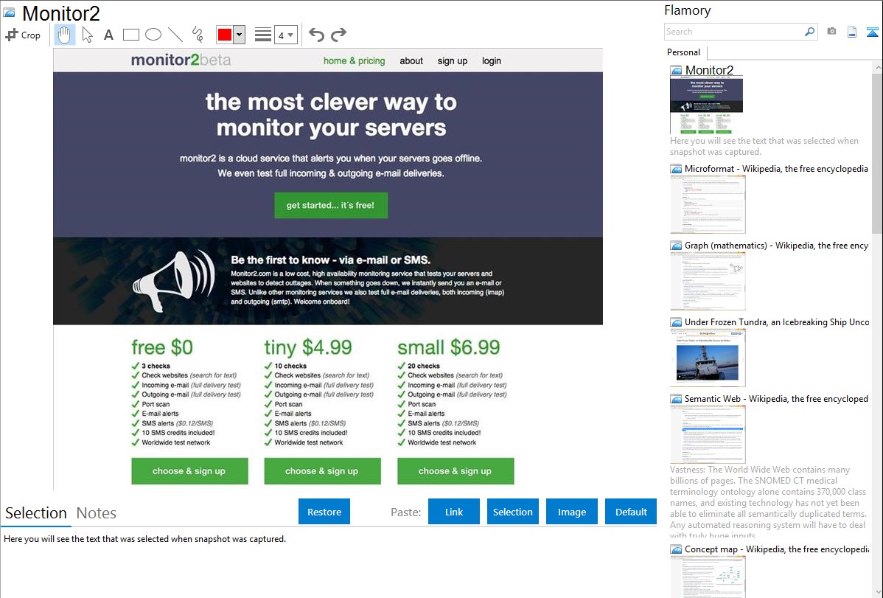This screenshot has width=883, height=598.
Task: Pick the freehand scribble tool
Action: point(198,35)
